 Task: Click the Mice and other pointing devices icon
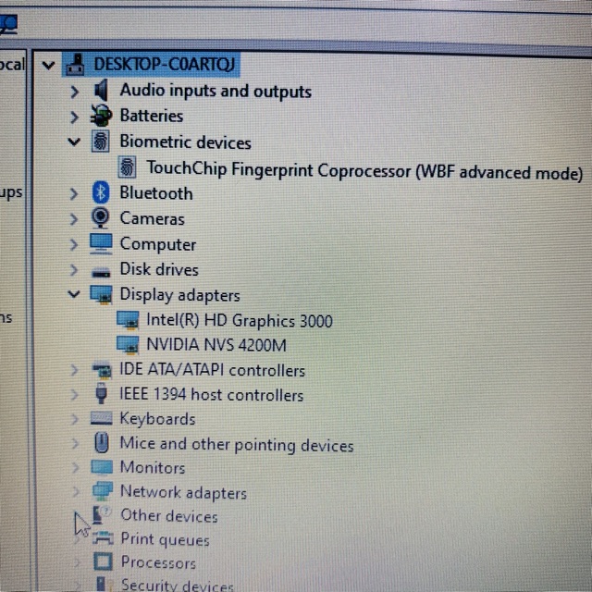pyautogui.click(x=101, y=443)
